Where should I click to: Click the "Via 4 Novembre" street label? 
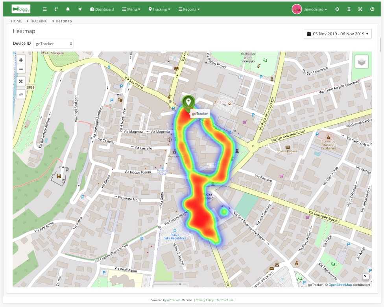[x=122, y=120]
